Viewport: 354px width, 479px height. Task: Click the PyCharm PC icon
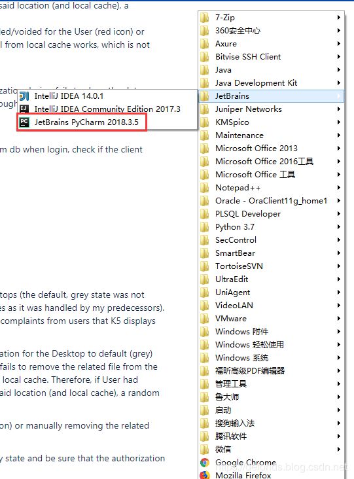click(x=24, y=122)
